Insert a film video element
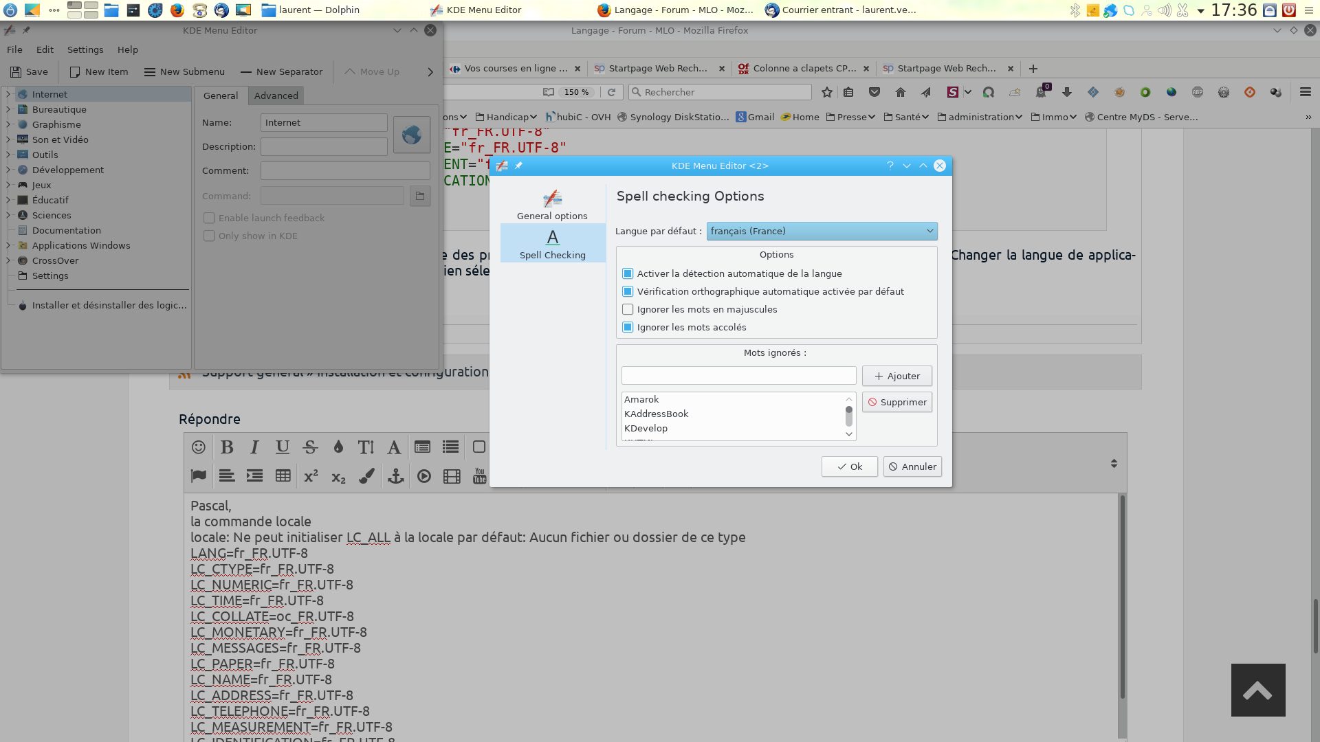Viewport: 1320px width, 742px height. [452, 476]
